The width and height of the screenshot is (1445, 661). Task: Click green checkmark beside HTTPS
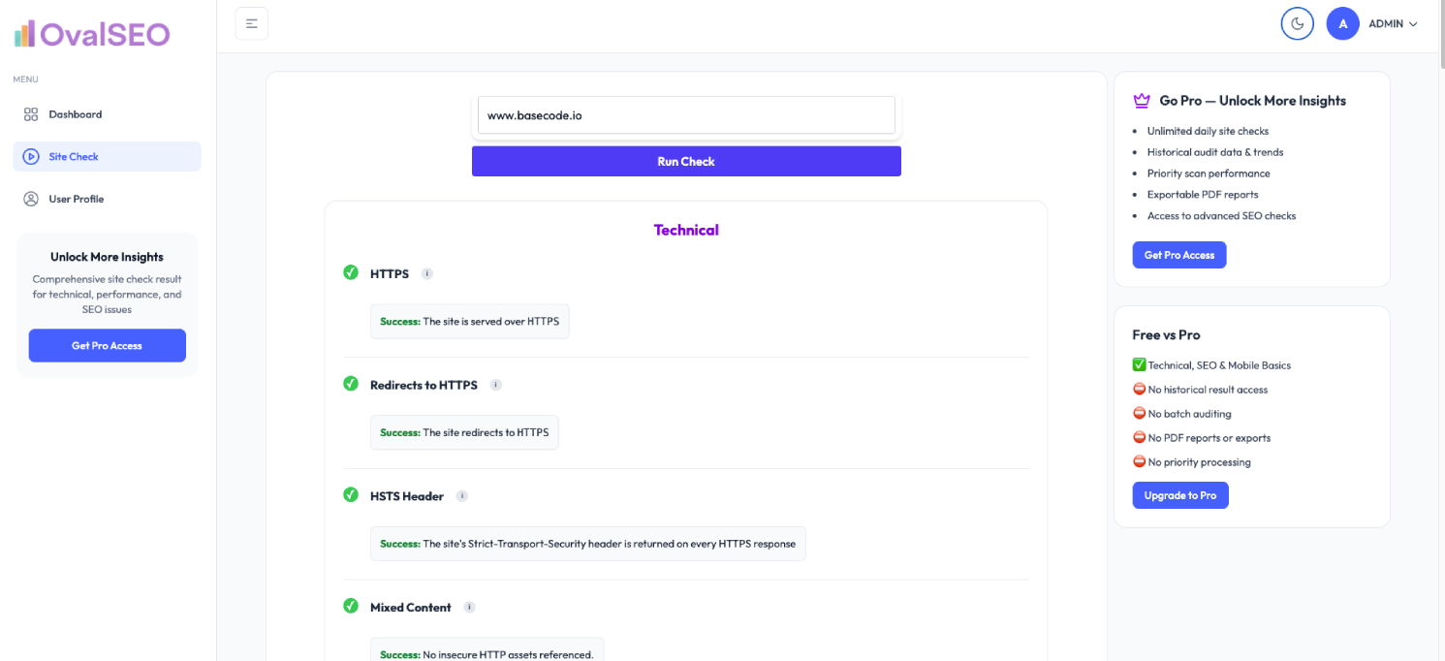click(351, 272)
